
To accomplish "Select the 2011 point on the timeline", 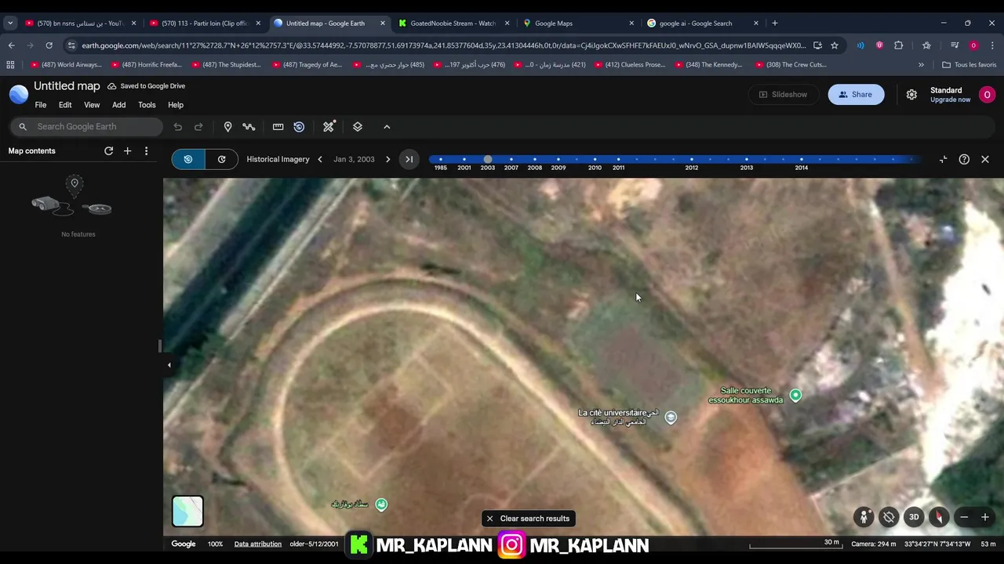I will click(x=618, y=160).
